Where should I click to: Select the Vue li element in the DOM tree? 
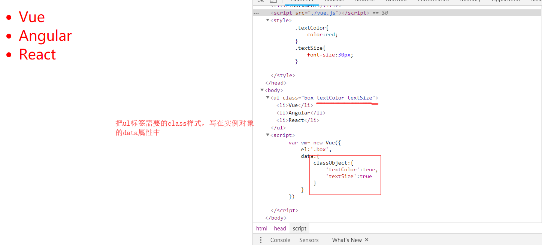pos(294,105)
